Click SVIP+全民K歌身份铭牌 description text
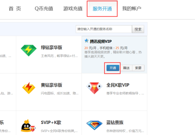 59,131
